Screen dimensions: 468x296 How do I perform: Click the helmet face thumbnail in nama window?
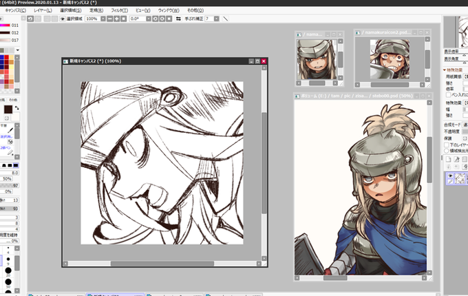tap(317, 59)
